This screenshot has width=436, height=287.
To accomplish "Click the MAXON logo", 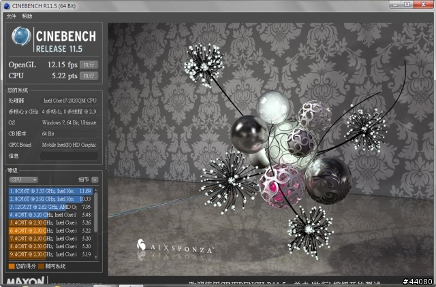I will (x=26, y=281).
